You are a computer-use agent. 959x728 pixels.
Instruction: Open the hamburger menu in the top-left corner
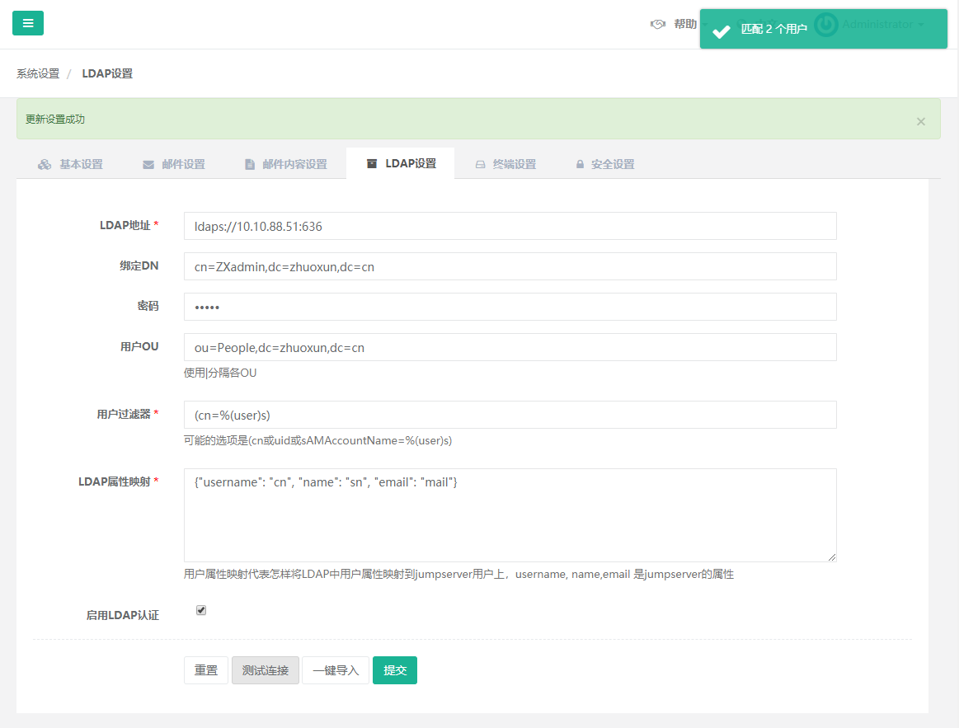pyautogui.click(x=27, y=23)
